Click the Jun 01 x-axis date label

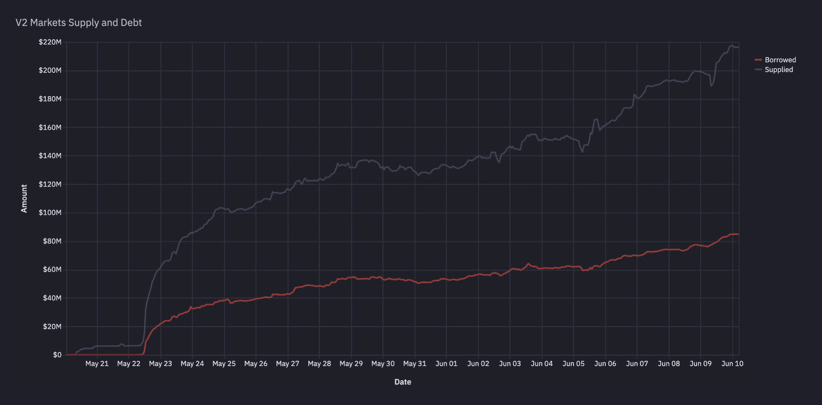click(x=446, y=363)
